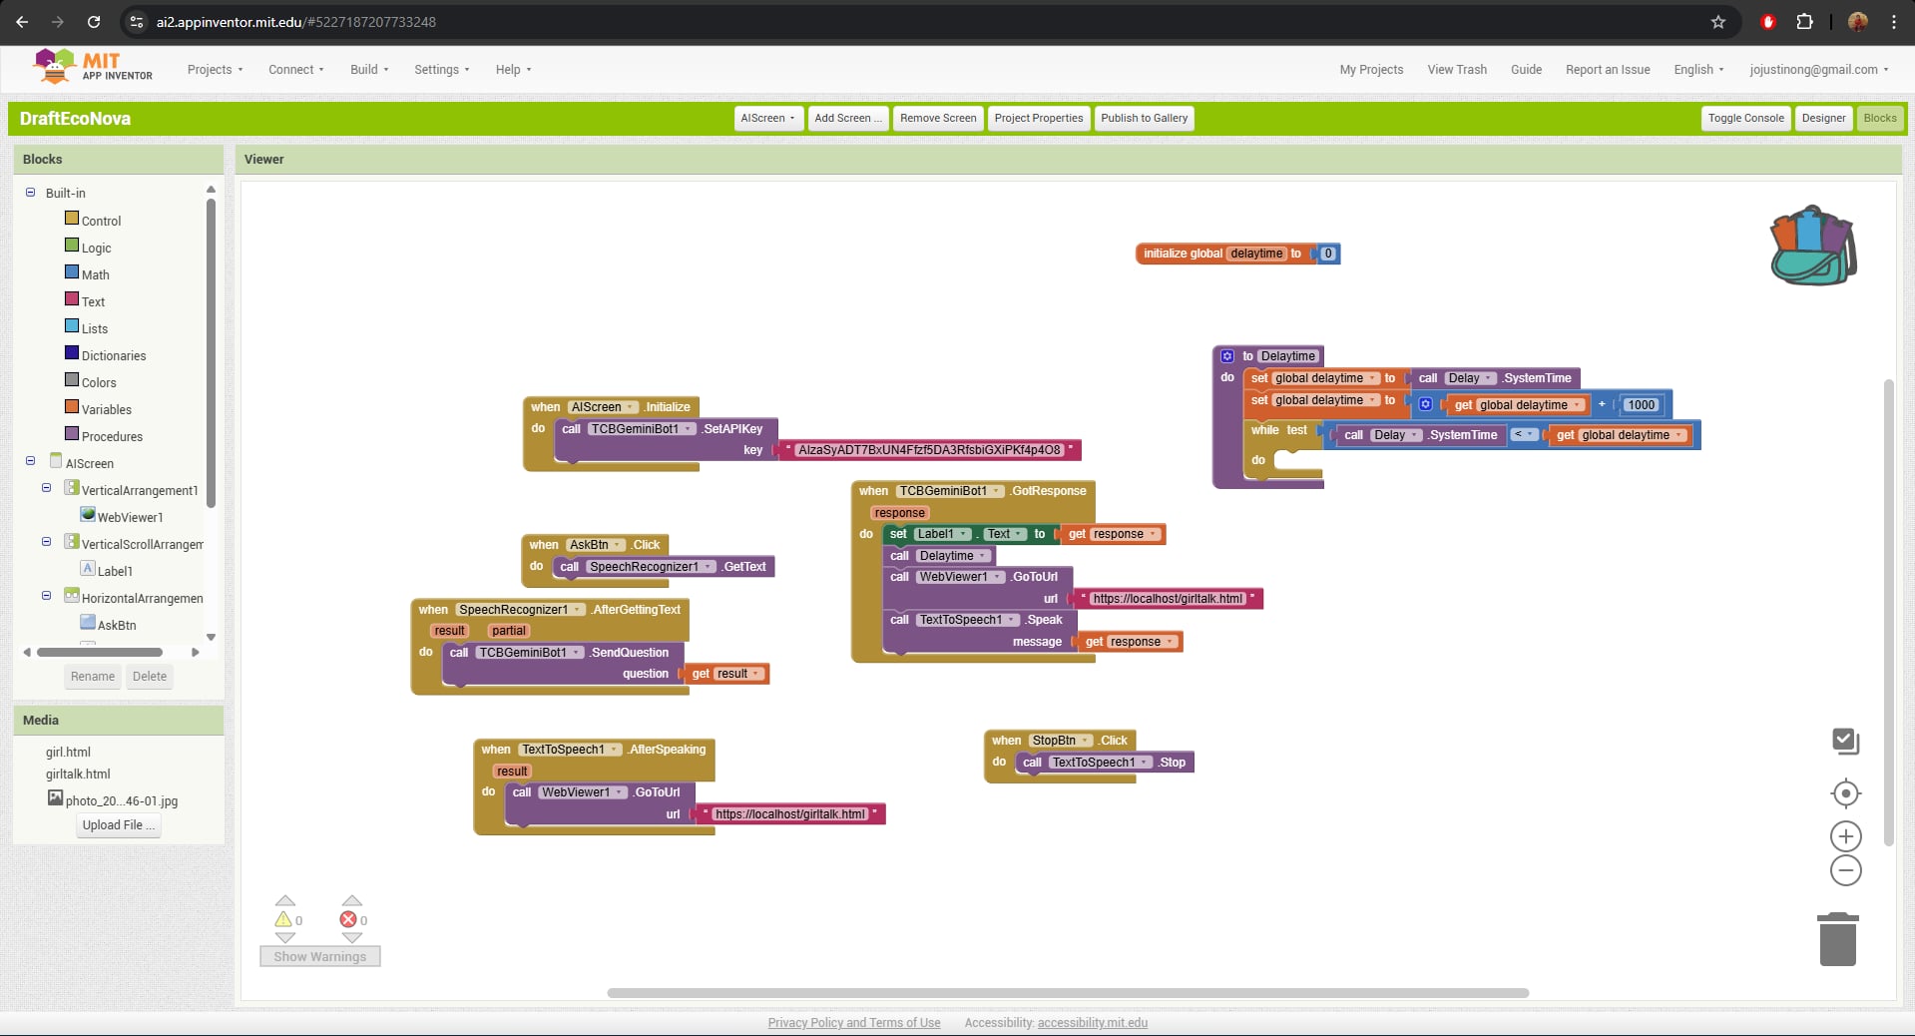Collapse the VerticalArrangement1 tree node
Image resolution: width=1915 pixels, height=1036 pixels.
point(46,489)
